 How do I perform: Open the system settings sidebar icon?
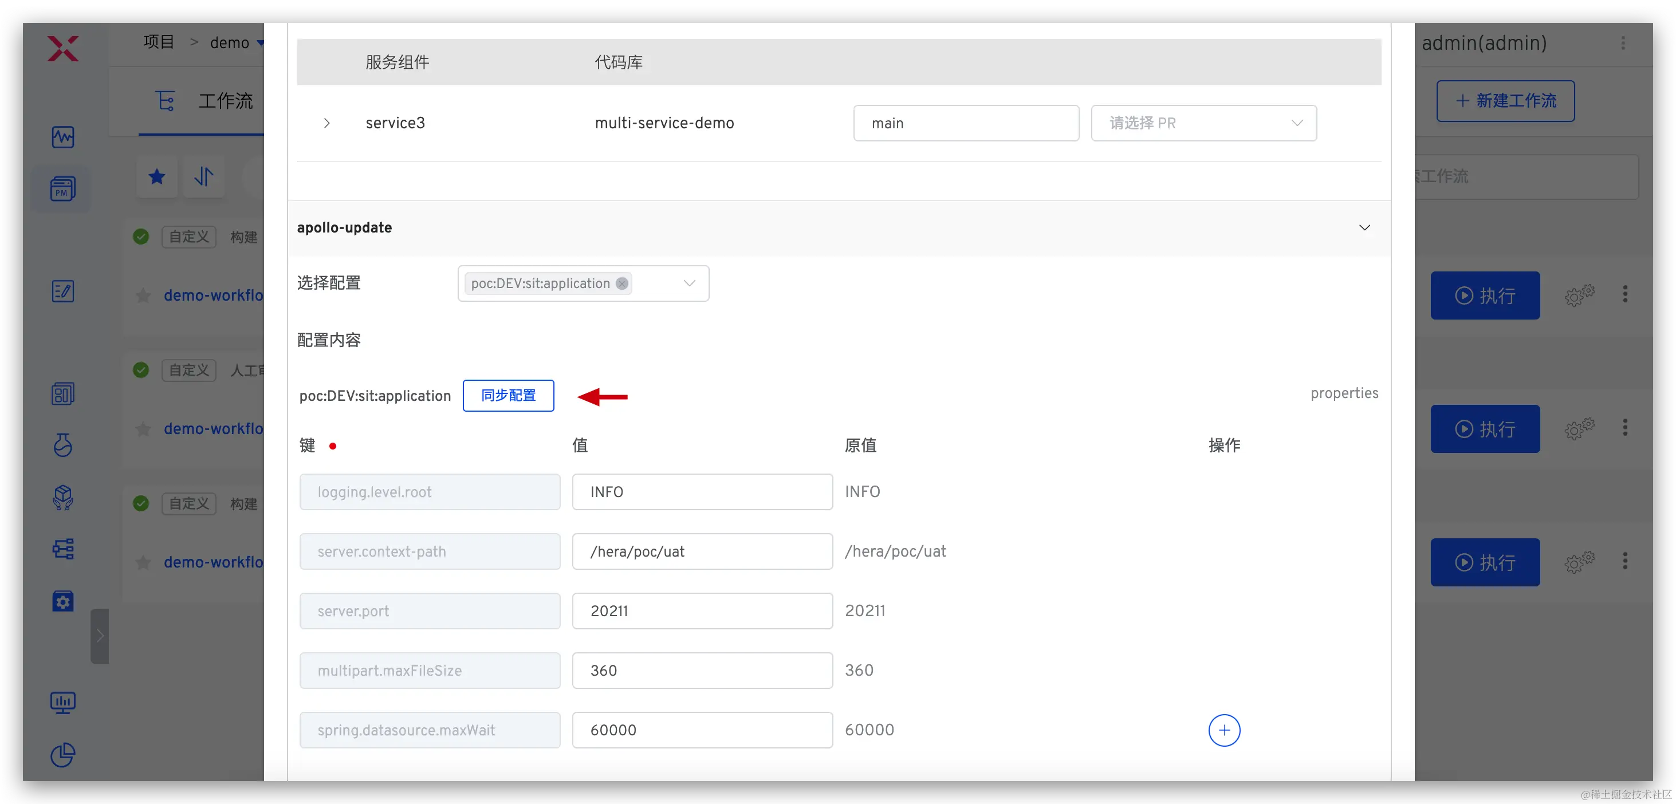click(x=62, y=601)
